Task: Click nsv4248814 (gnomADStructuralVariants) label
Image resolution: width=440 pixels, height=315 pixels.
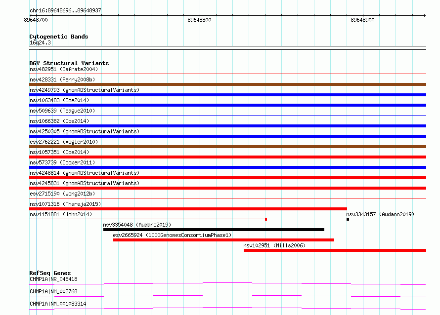Action: click(85, 173)
